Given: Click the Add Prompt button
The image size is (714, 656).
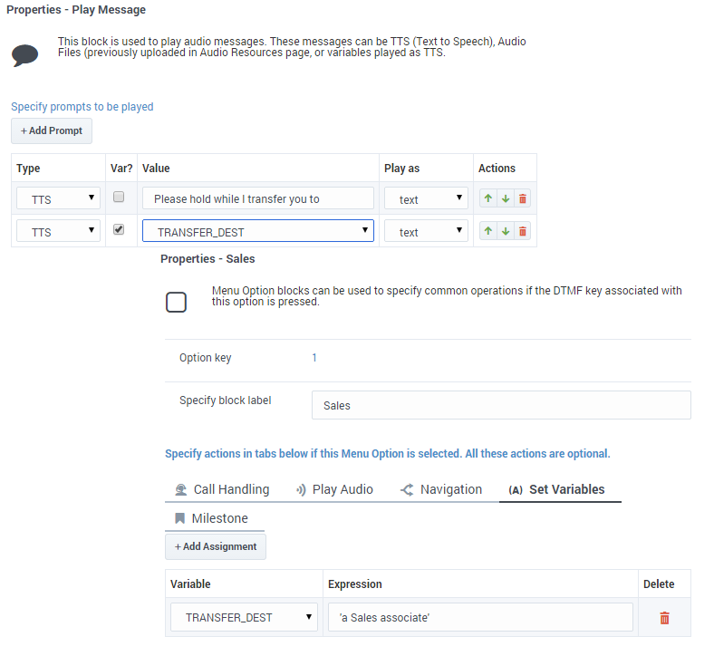Looking at the screenshot, I should click(52, 130).
